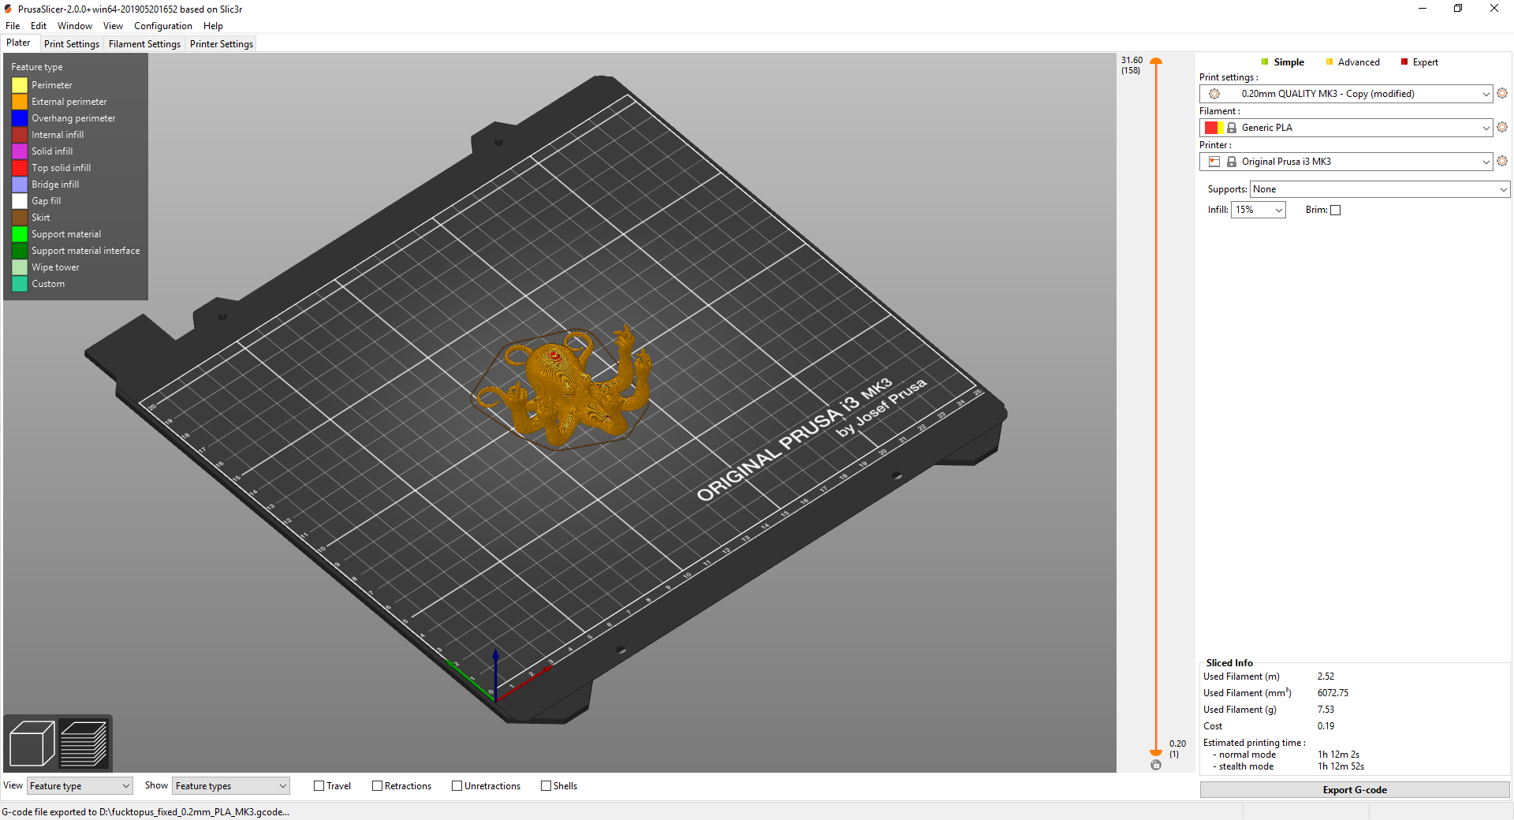Click the printer icon in the Printer preset

coord(1214,162)
